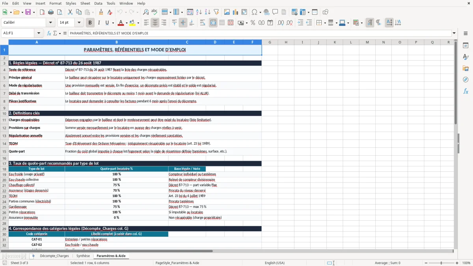Expand the formula bar
This screenshot has height=266, width=473.
pyautogui.click(x=454, y=33)
